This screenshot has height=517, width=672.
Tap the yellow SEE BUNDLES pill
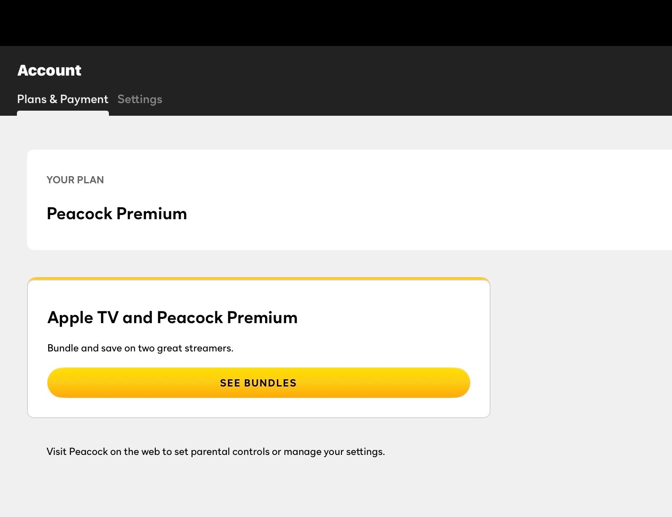click(x=258, y=383)
